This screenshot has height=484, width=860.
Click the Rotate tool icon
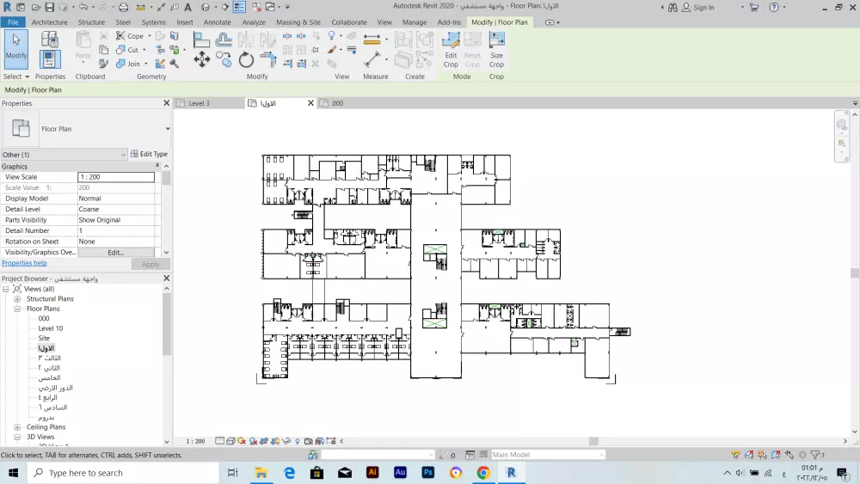246,59
